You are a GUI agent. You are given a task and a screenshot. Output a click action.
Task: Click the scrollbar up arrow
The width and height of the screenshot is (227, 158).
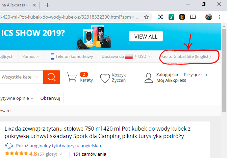coord(224,26)
